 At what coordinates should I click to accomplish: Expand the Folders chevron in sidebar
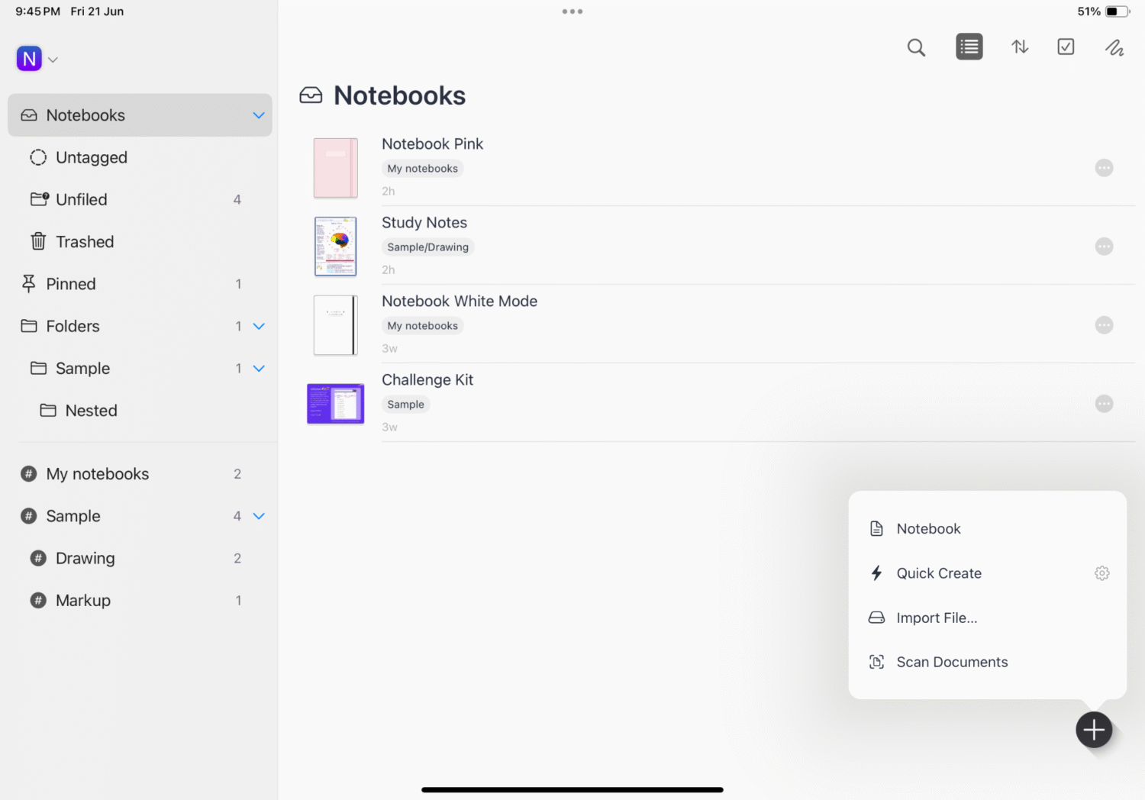pyautogui.click(x=259, y=326)
